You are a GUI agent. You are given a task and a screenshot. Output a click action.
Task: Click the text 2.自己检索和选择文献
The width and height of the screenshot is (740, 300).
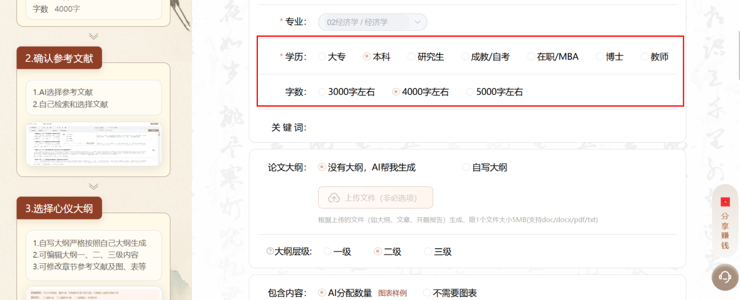[70, 104]
